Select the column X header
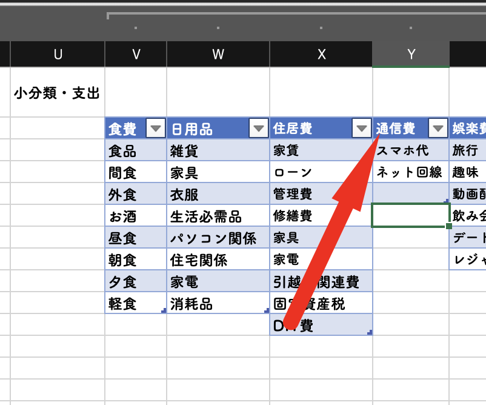The width and height of the screenshot is (486, 405). click(321, 55)
